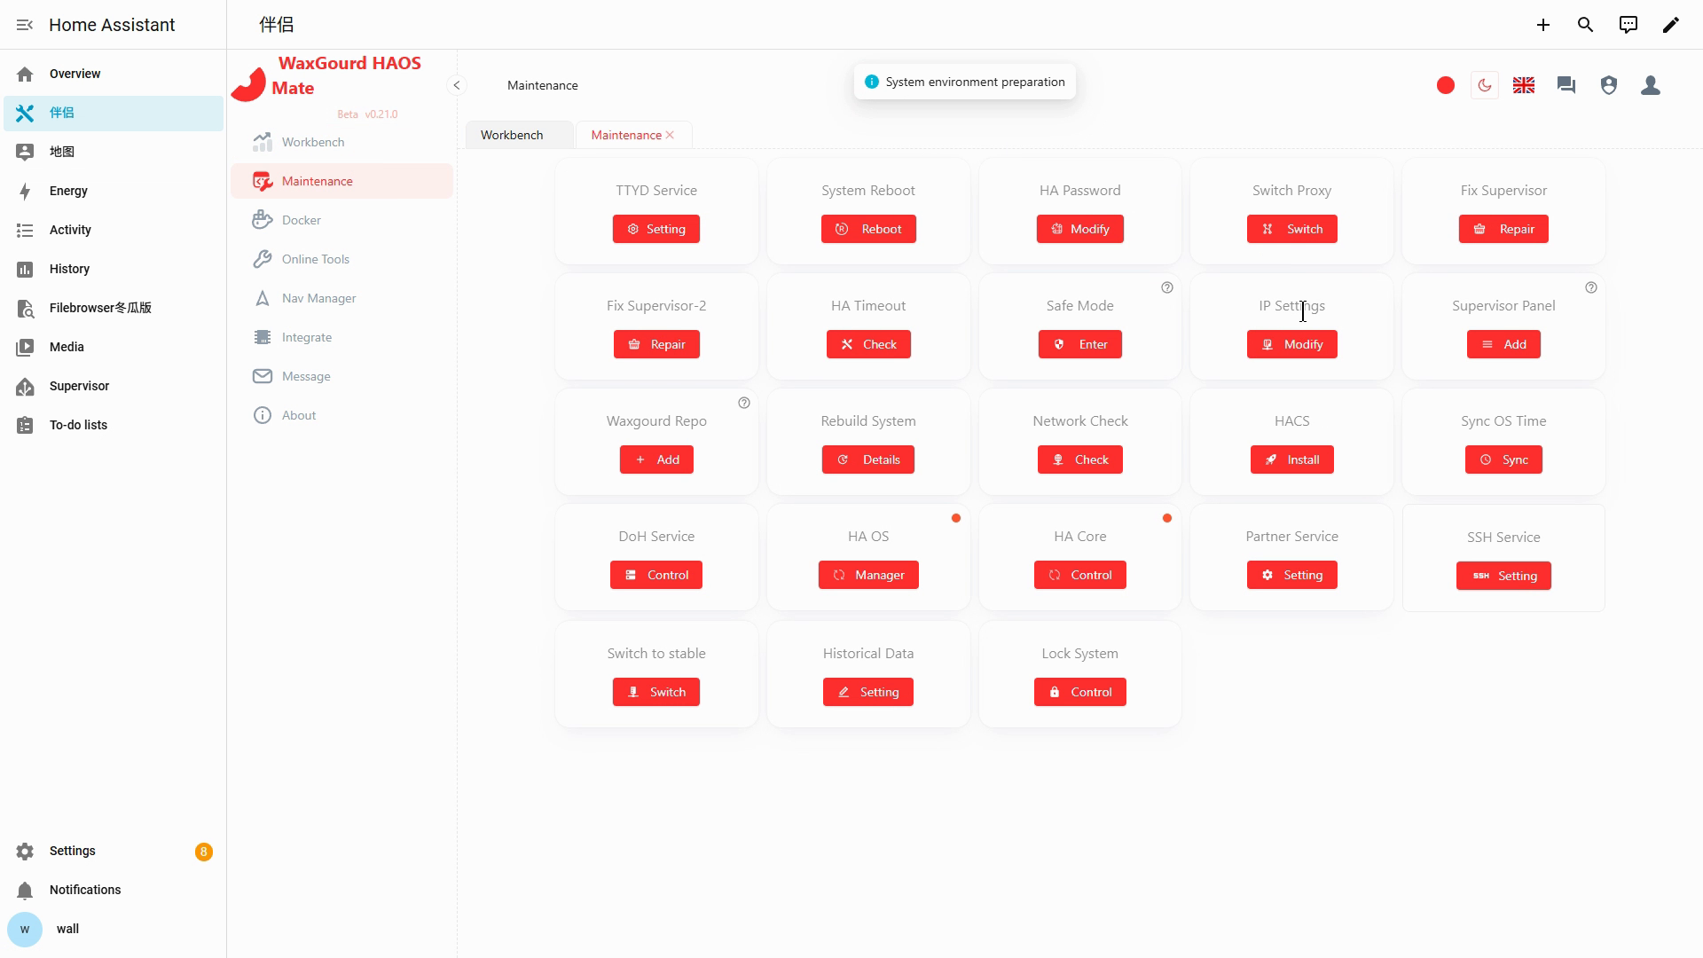Click HA Core Control button
Image resolution: width=1703 pixels, height=958 pixels.
pyautogui.click(x=1080, y=575)
